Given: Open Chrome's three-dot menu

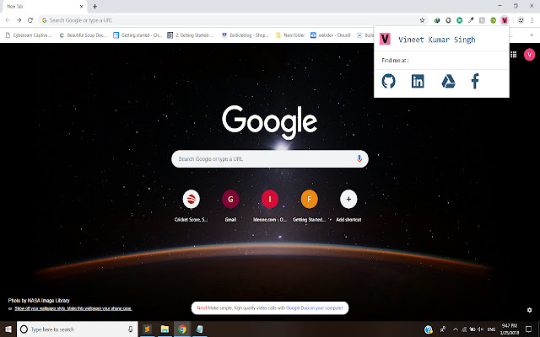Looking at the screenshot, I should [532, 20].
